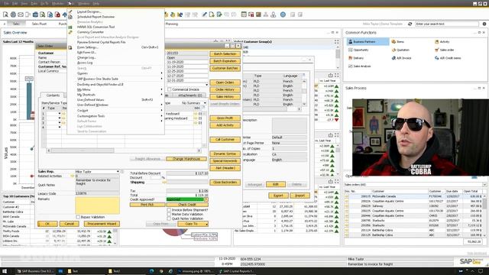The height and width of the screenshot is (275, 489).
Task: Open Type dropdown in row 1 of Contents
Action: pyautogui.click(x=60, y=114)
